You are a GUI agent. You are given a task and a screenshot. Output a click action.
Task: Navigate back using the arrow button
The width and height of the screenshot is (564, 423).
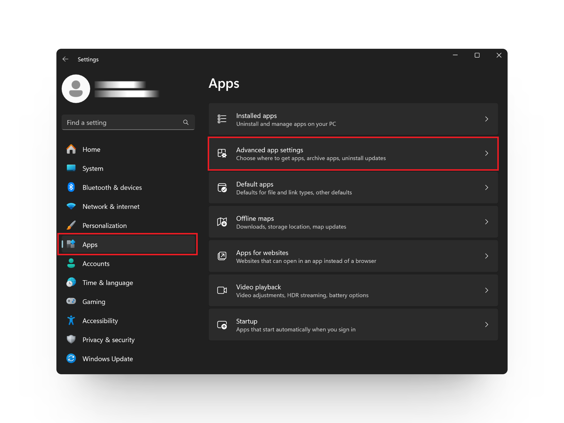[65, 59]
